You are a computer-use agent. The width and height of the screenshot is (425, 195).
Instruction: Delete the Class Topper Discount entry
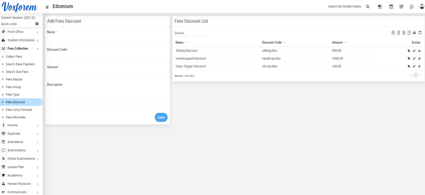click(x=419, y=67)
